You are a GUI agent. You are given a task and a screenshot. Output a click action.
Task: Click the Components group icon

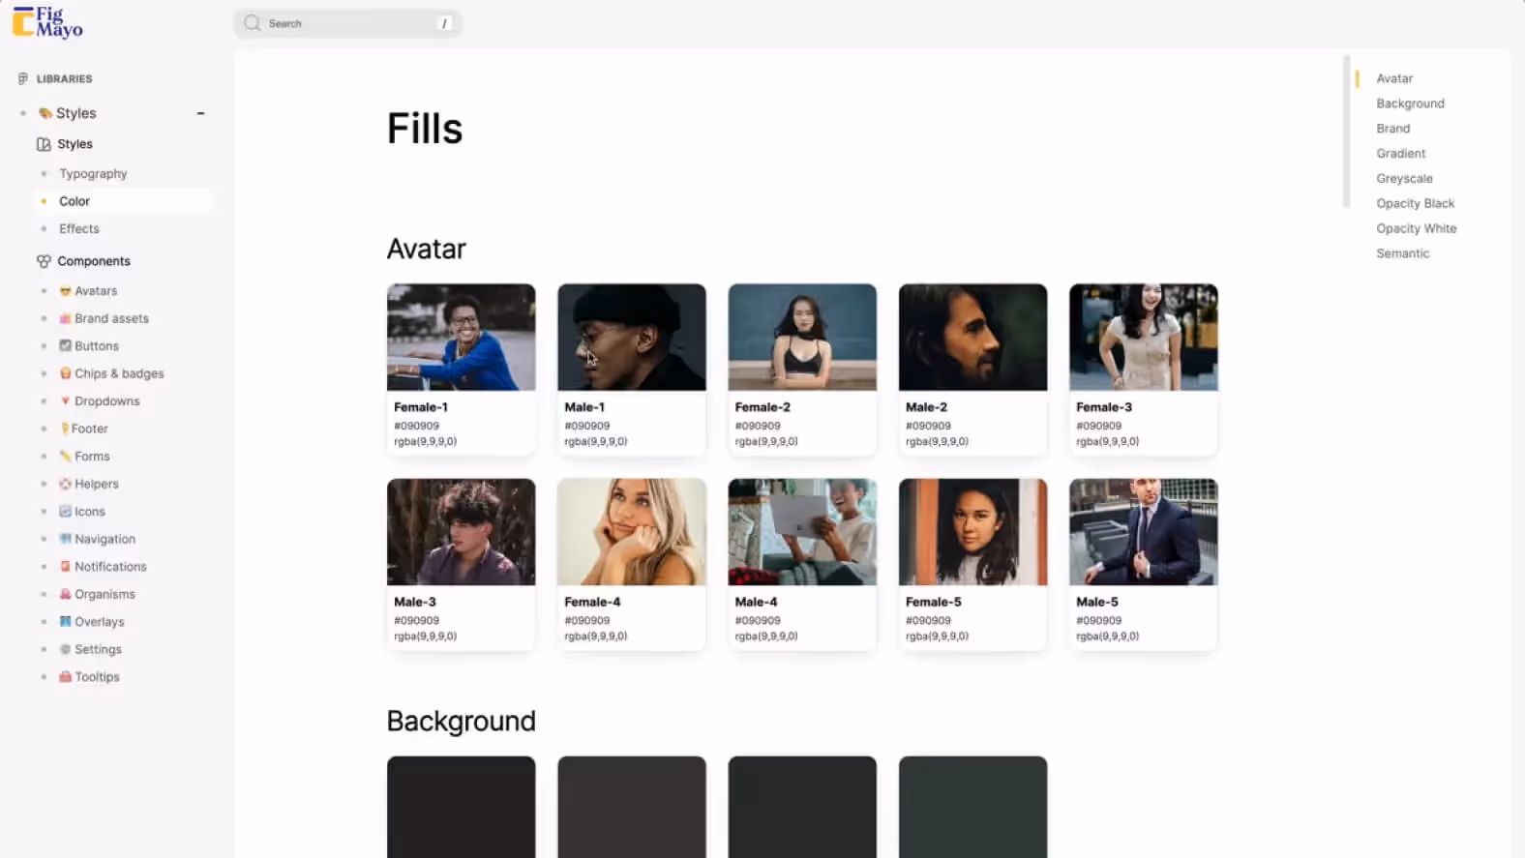[44, 261]
